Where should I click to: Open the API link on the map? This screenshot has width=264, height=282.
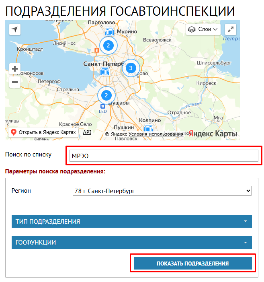click(87, 132)
